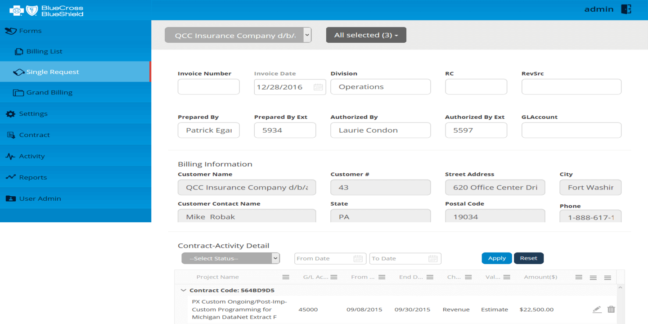Click the Contract document icon

coord(10,135)
